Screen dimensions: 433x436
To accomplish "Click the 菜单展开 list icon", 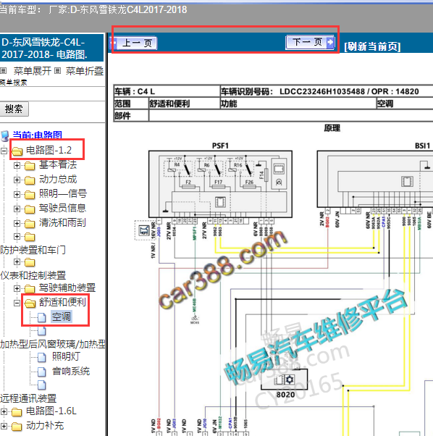I will (4, 71).
